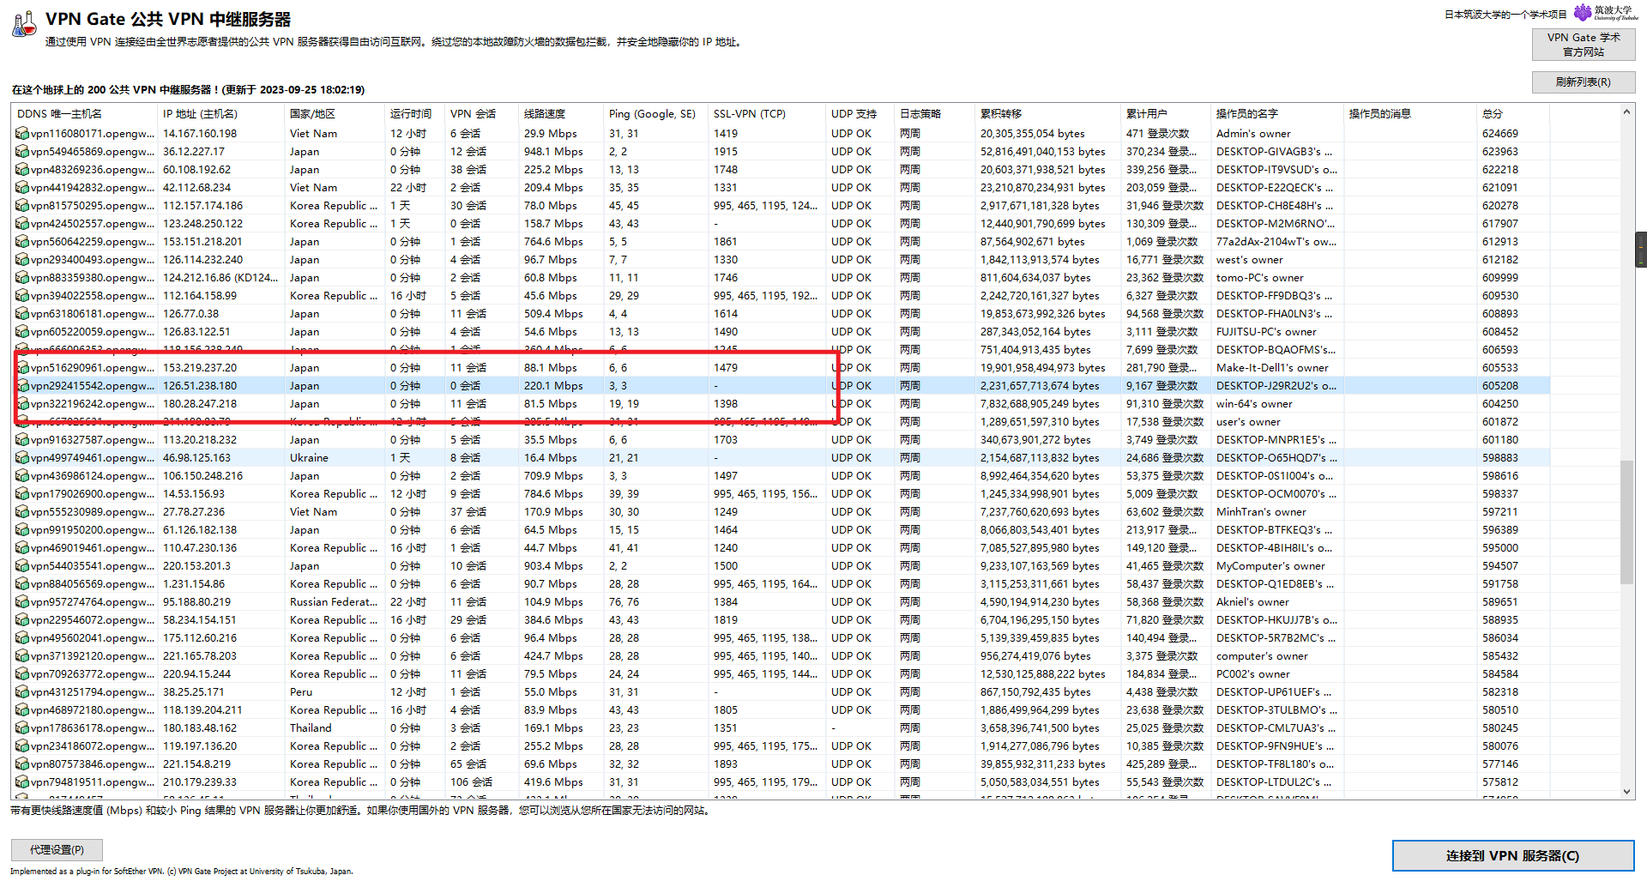Pick server icon for vpn293400493
1647x881 pixels.
[x=22, y=260]
